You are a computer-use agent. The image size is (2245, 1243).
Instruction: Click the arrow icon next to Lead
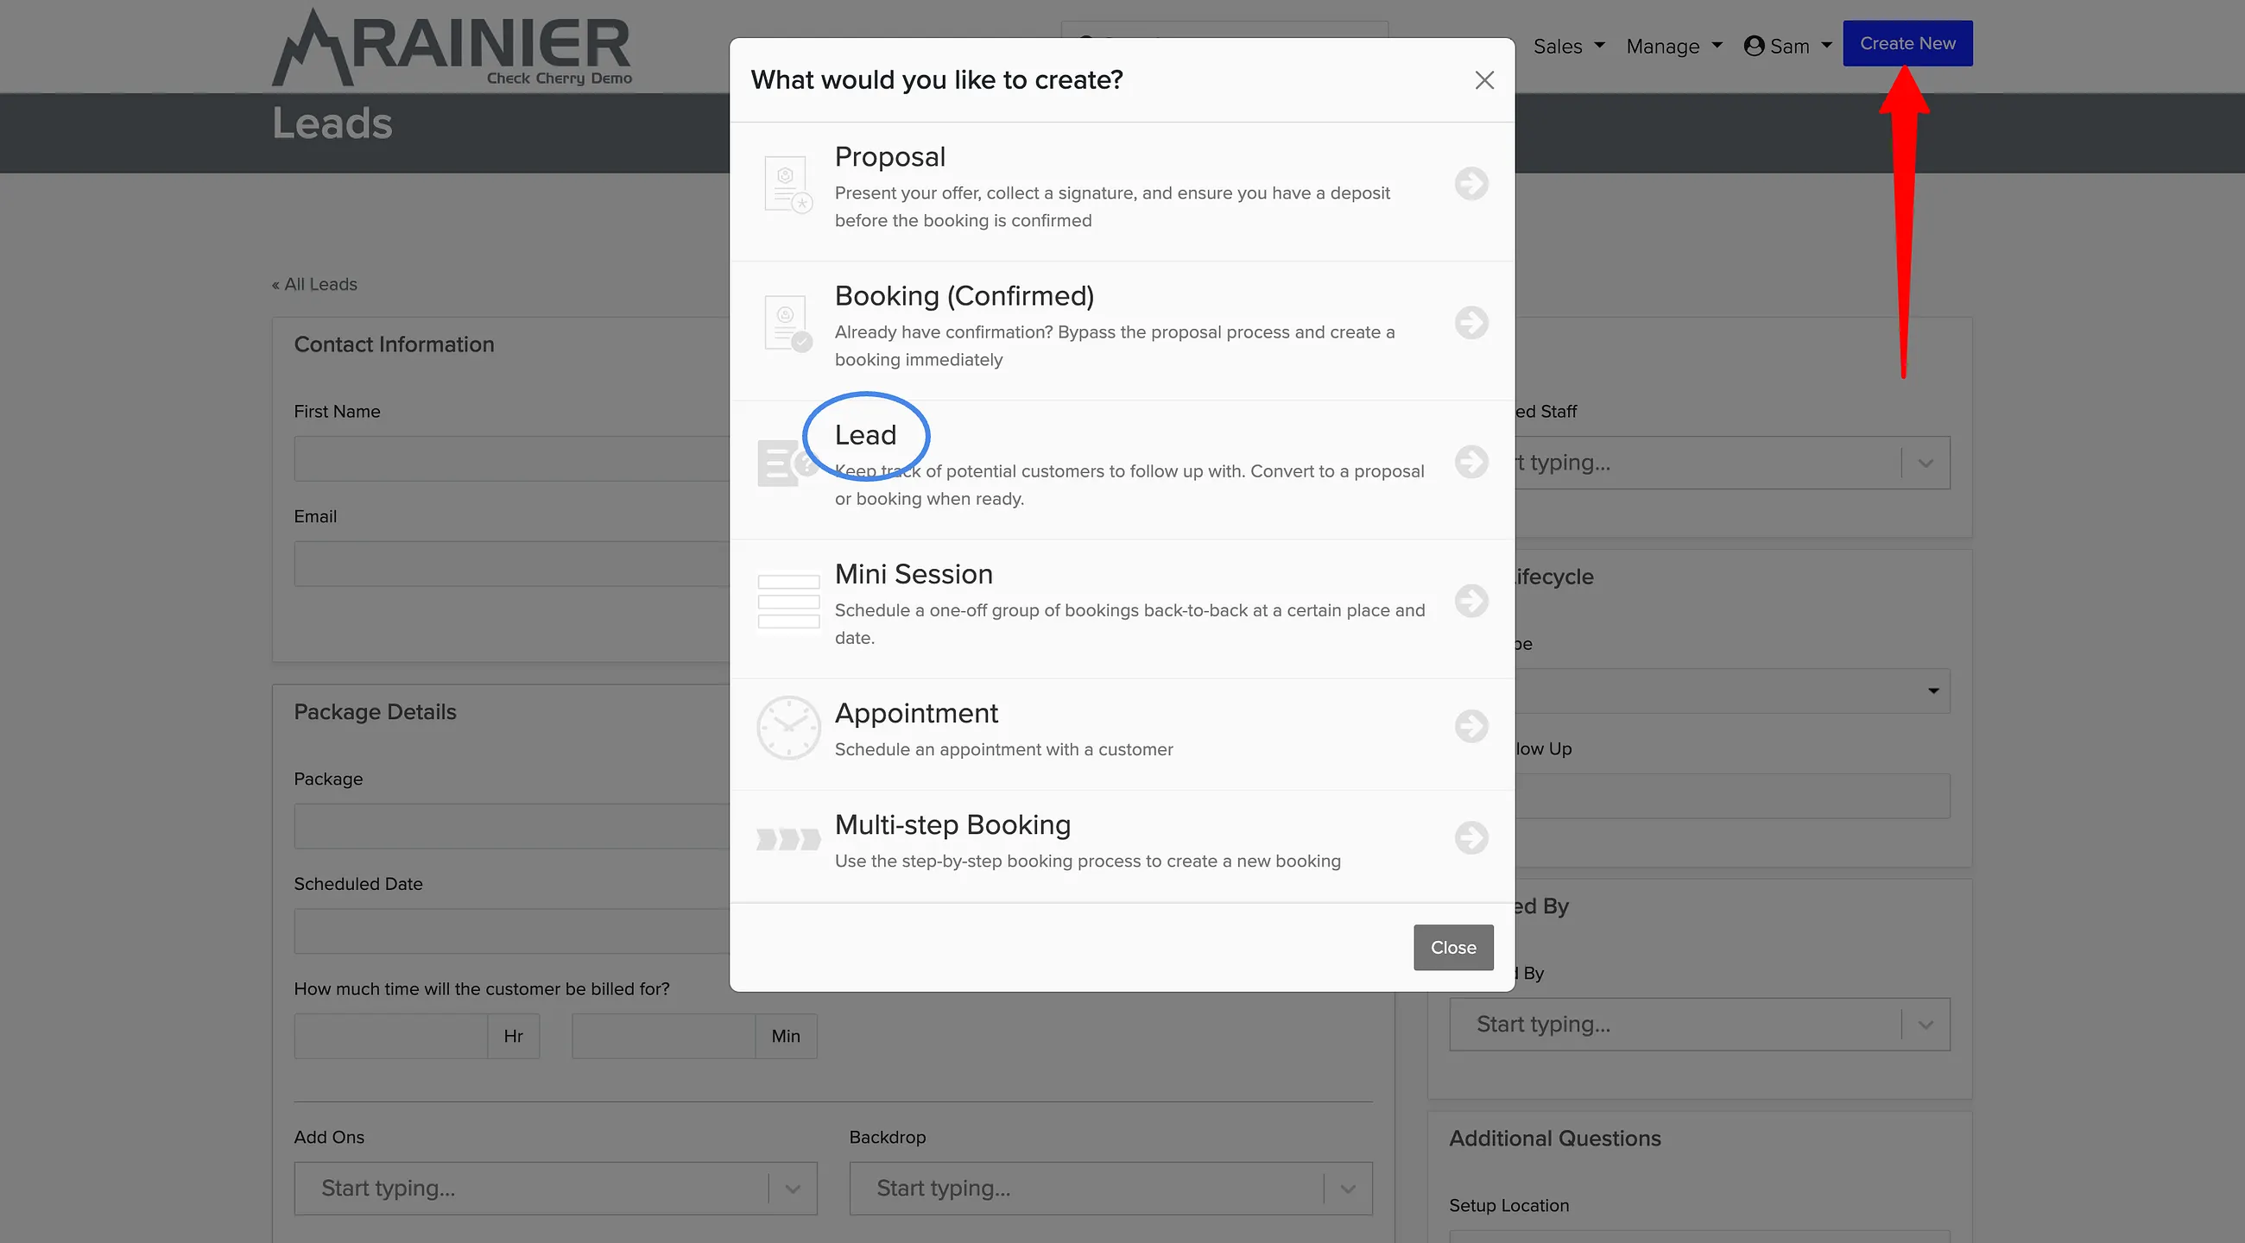[x=1471, y=462]
